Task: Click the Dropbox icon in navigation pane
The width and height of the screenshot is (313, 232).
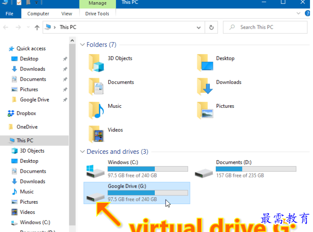Action: click(11, 113)
